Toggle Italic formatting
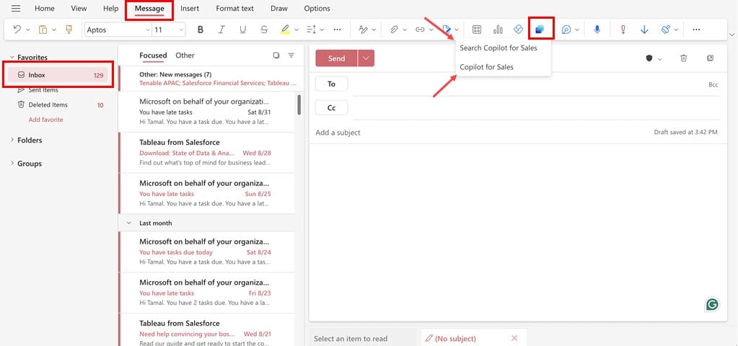738x346 pixels. pos(221,30)
